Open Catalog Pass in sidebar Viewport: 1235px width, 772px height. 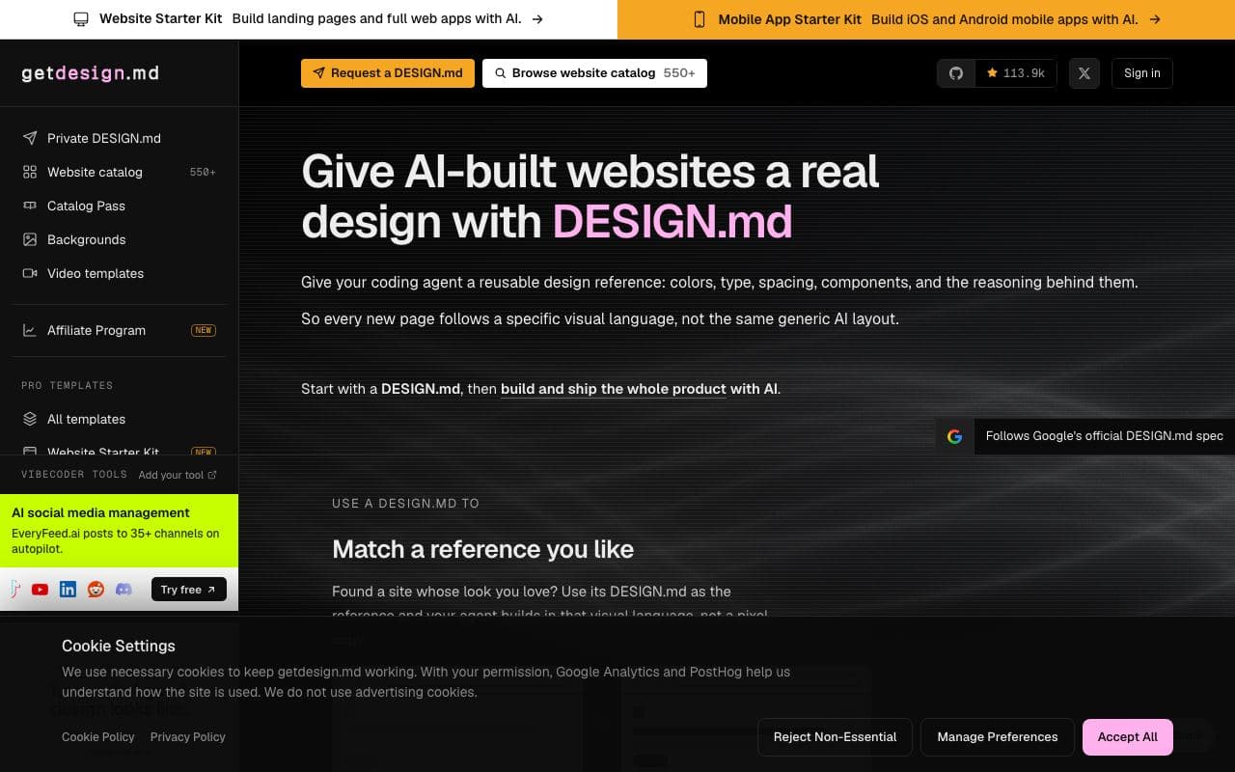coord(119,206)
